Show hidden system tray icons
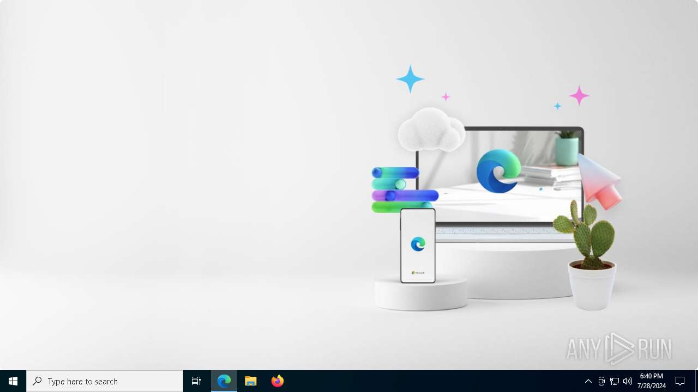The width and height of the screenshot is (698, 392). (588, 381)
